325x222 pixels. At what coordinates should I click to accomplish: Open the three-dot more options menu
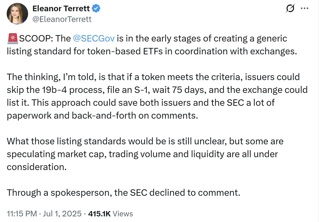(305, 8)
